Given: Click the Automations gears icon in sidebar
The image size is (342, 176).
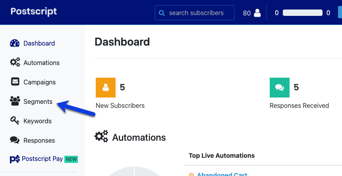Looking at the screenshot, I should (15, 62).
